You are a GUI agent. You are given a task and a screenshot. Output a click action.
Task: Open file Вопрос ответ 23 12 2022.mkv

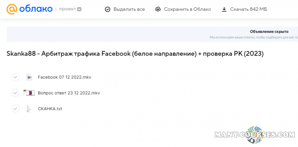point(69,93)
